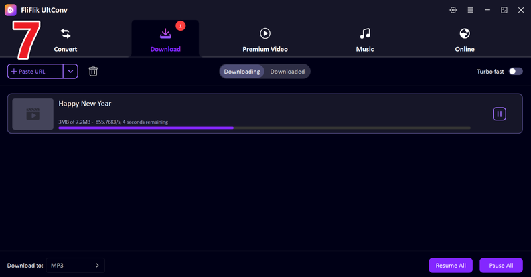Click the Paste URL button

click(35, 72)
